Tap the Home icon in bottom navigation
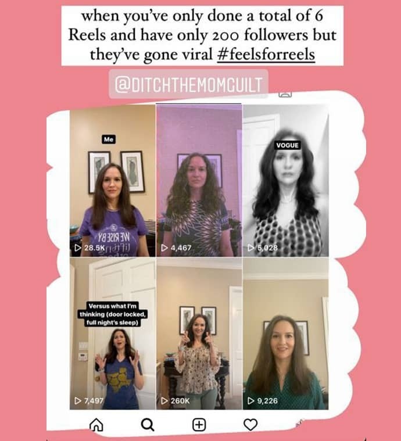Screen dimensions: 401x441 tap(96, 425)
